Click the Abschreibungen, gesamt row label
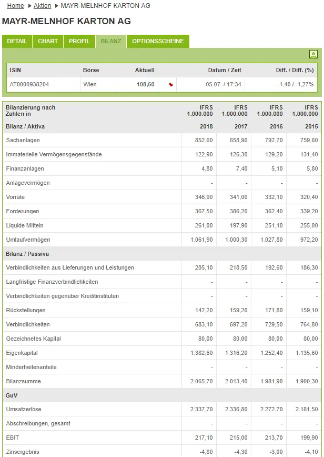 tap(38, 423)
